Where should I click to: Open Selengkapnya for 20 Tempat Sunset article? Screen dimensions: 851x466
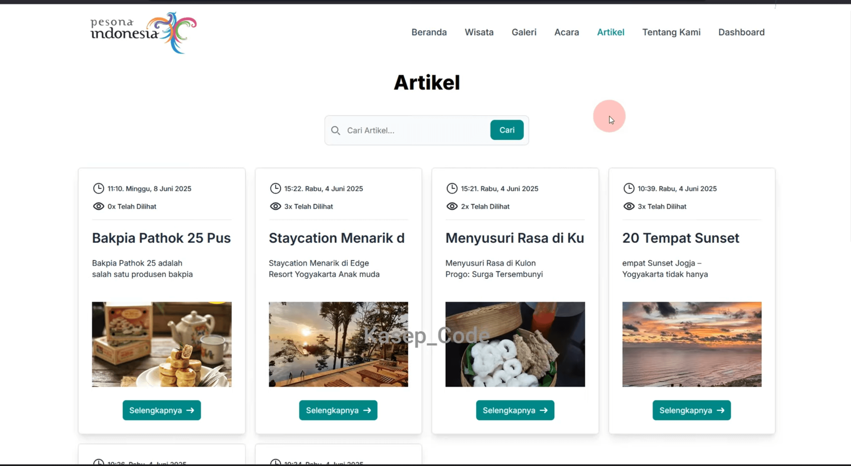(692, 410)
